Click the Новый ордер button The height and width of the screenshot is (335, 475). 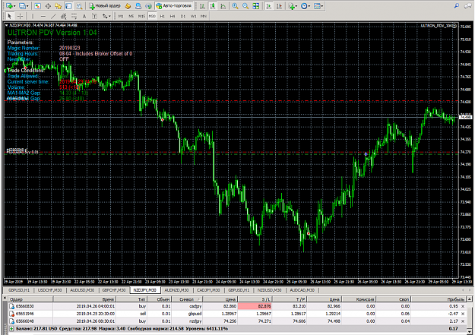pyautogui.click(x=105, y=6)
